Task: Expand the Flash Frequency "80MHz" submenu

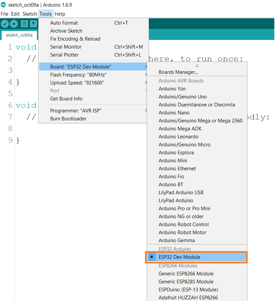Action: pos(93,75)
